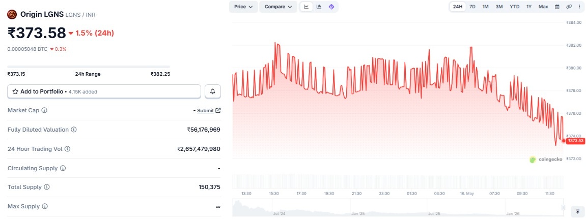Click Add to Portfolio button
The image size is (586, 220).
pos(104,91)
